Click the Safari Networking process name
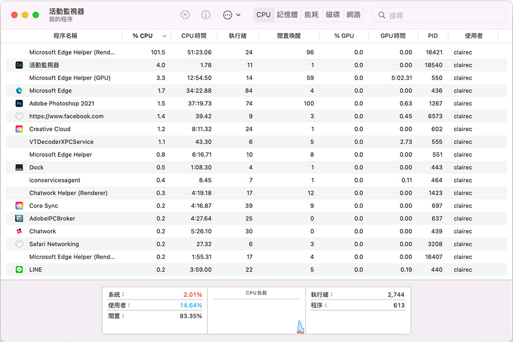Viewport: 513px width, 342px height. 54,244
